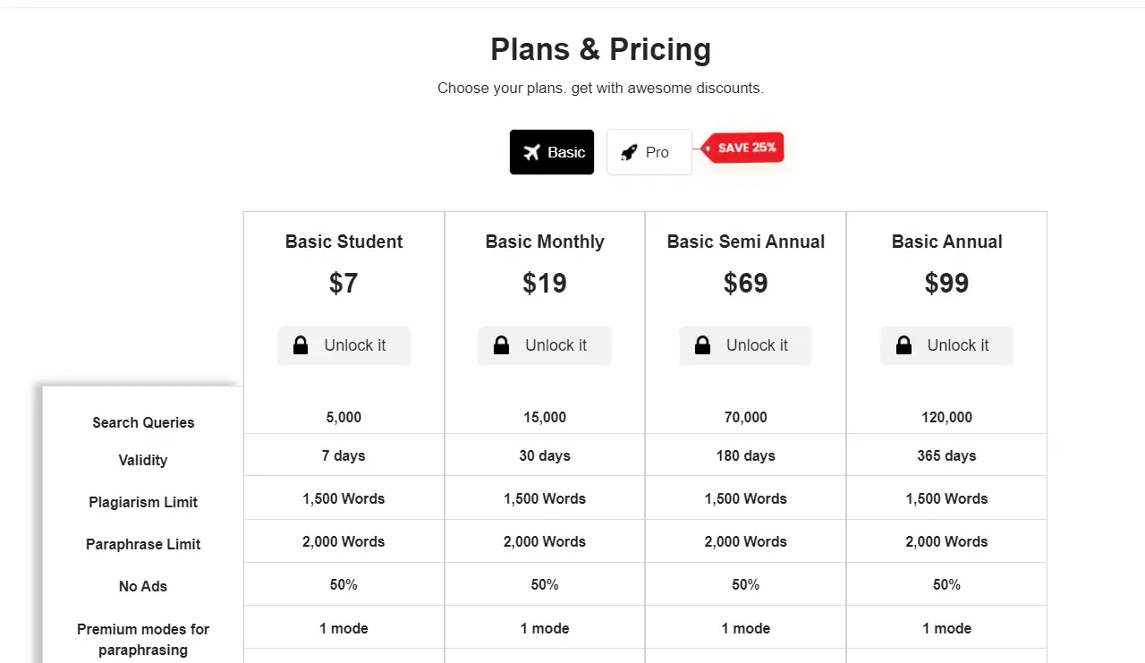Viewport: 1145px width, 663px height.
Task: Click lock icon under Basic Semi Annual
Action: 703,345
